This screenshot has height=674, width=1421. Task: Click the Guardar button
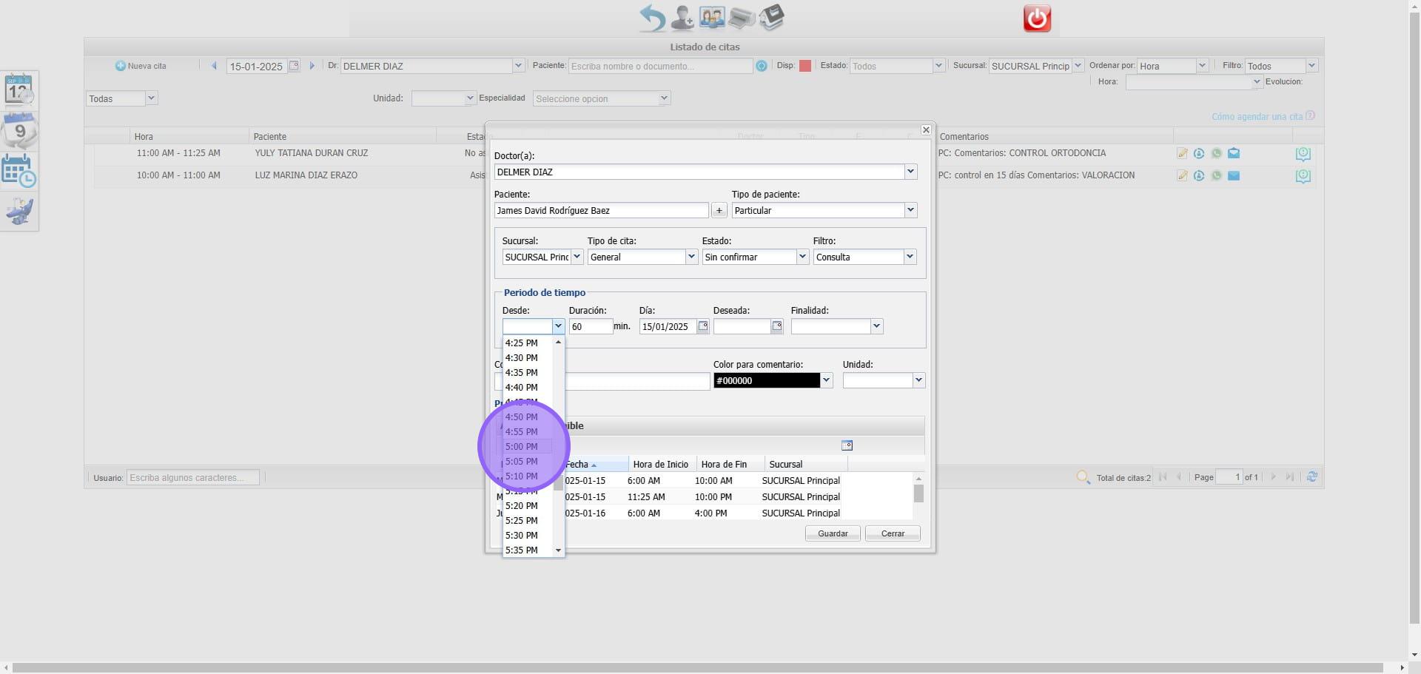point(832,533)
